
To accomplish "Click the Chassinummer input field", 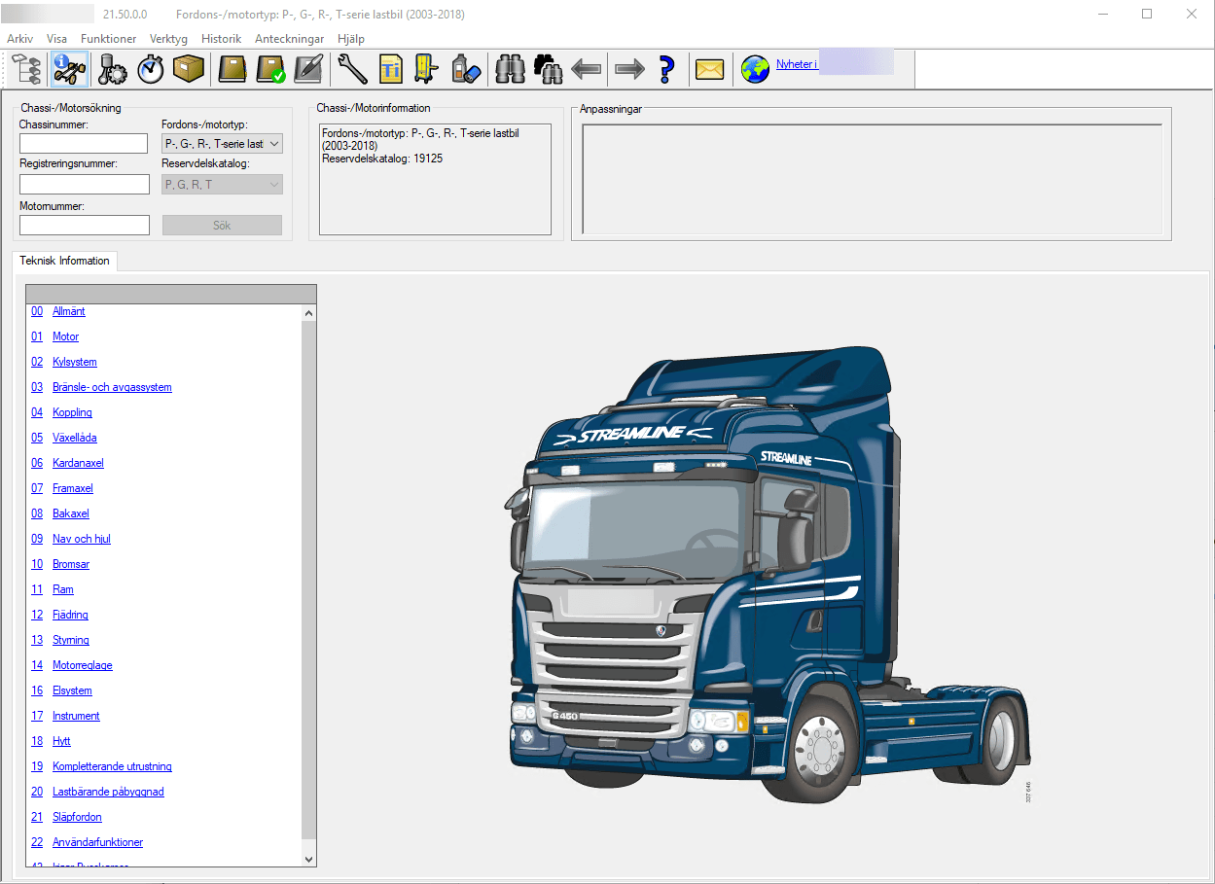I will 84,144.
